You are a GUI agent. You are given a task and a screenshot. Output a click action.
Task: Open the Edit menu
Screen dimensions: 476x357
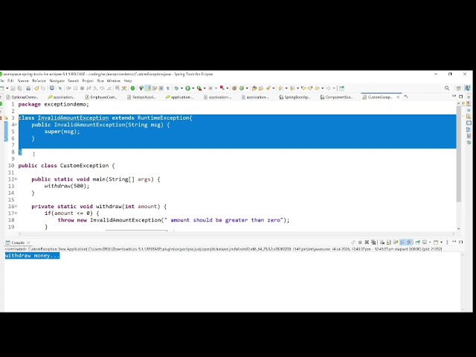point(10,81)
